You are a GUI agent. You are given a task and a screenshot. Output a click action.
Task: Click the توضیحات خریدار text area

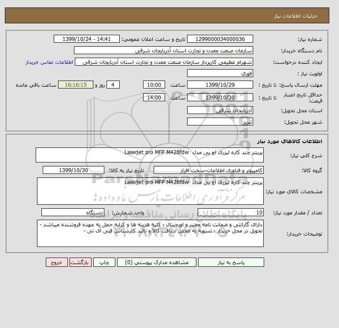[150, 233]
